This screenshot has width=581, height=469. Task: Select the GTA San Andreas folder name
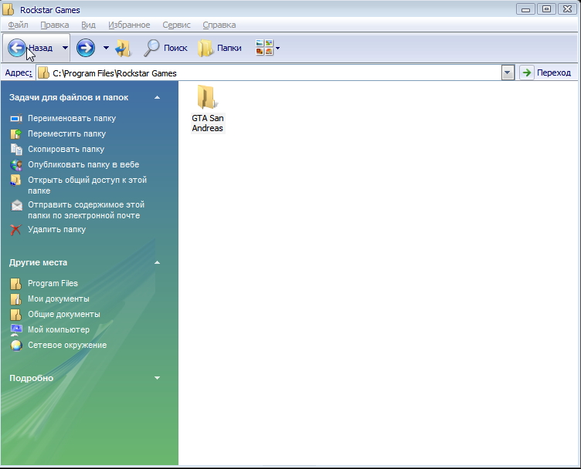coord(208,123)
